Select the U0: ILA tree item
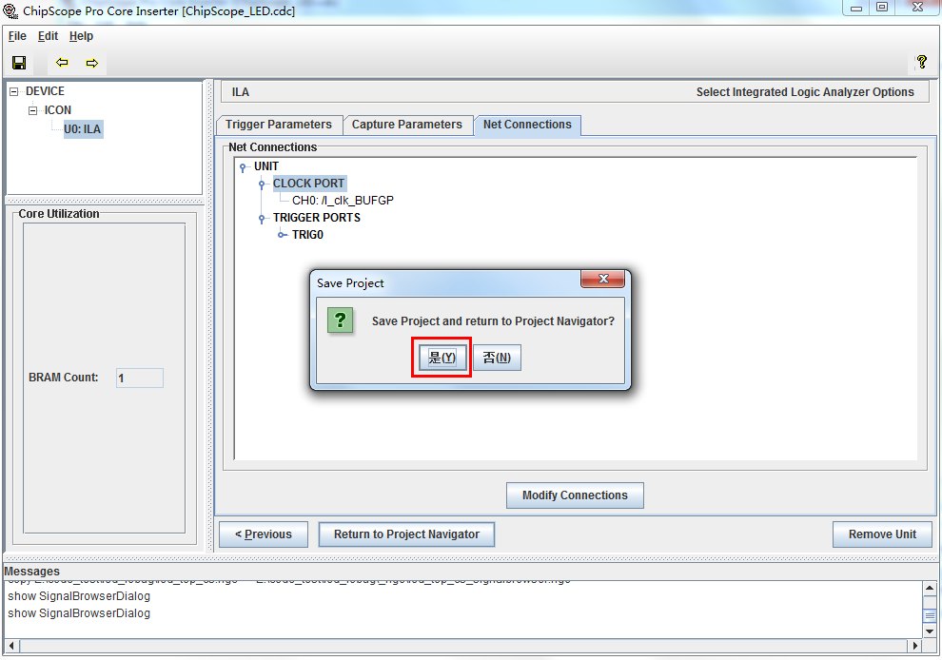 point(83,128)
